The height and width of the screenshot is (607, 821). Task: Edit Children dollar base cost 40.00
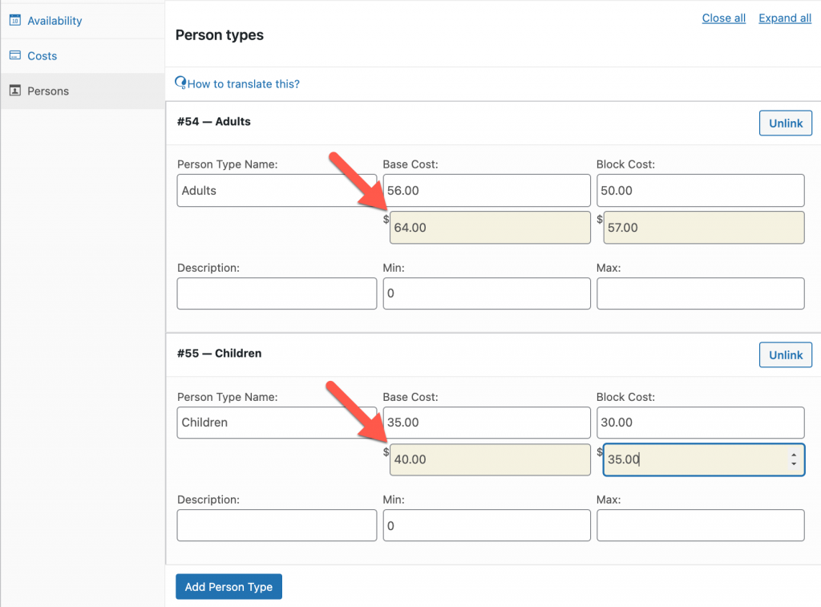click(490, 459)
